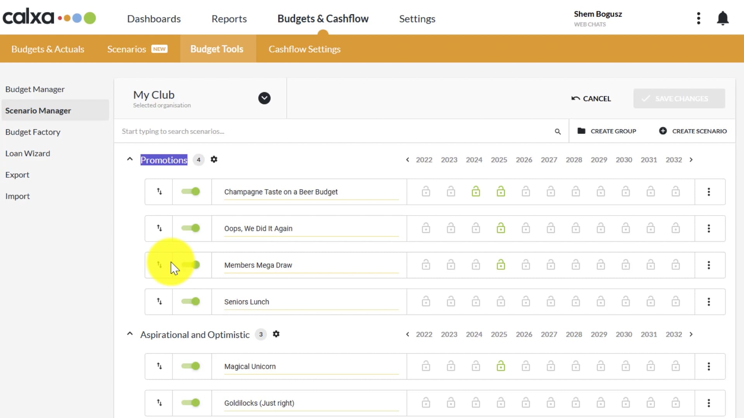Open Loan Wizard from sidebar
The height and width of the screenshot is (418, 744).
pyautogui.click(x=28, y=153)
